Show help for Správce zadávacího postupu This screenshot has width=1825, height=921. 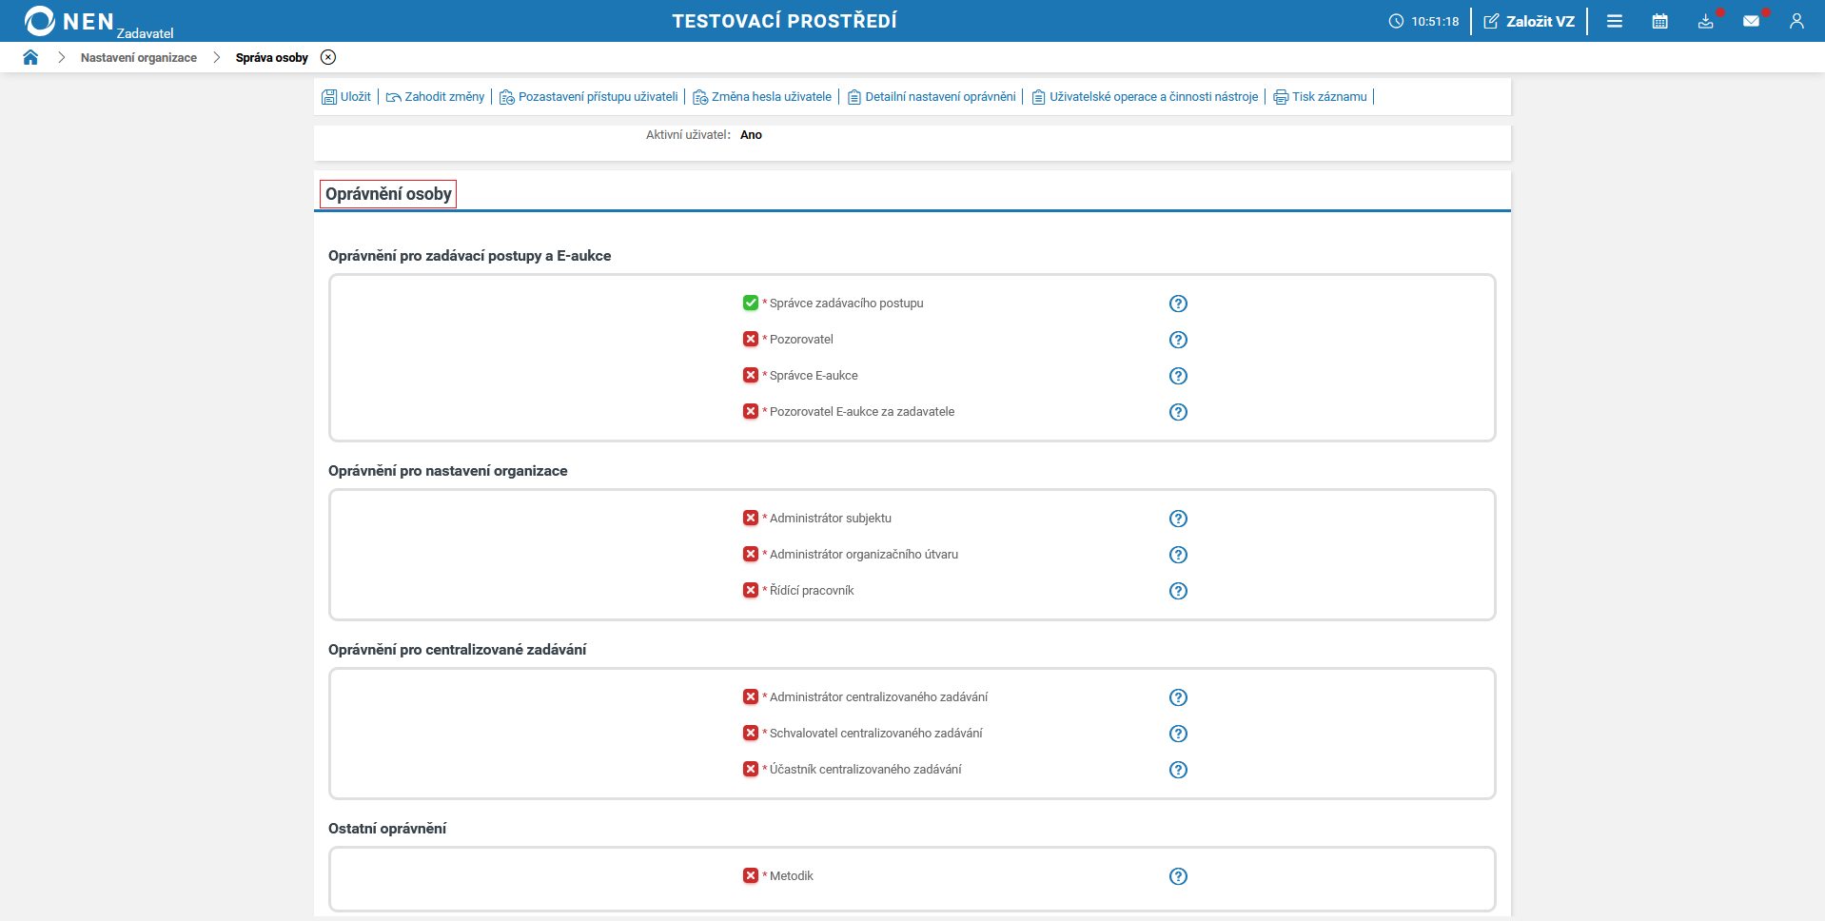1178,304
